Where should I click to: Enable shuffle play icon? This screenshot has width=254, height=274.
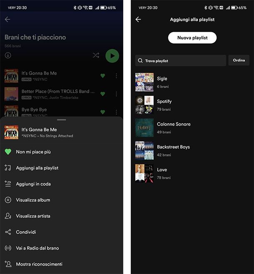96,55
